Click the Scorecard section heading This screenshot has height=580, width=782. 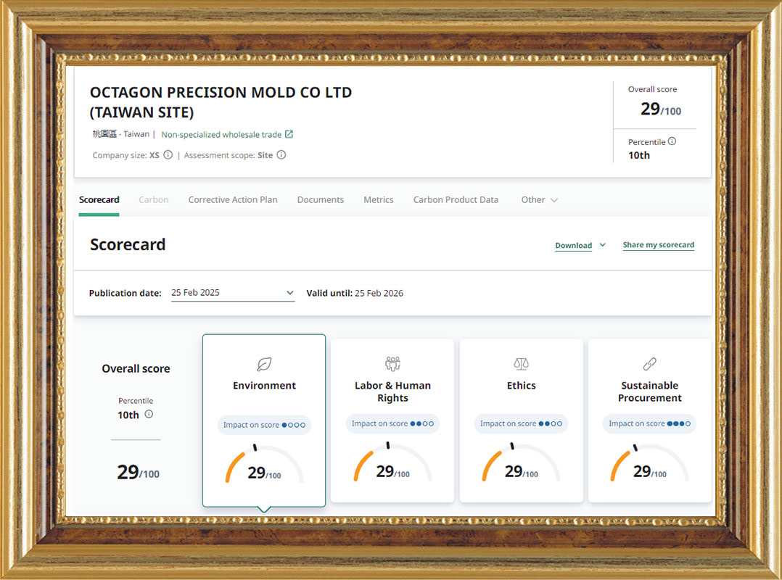(128, 244)
